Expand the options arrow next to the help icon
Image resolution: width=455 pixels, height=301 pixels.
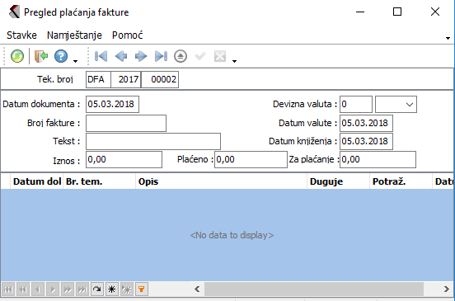tap(76, 61)
